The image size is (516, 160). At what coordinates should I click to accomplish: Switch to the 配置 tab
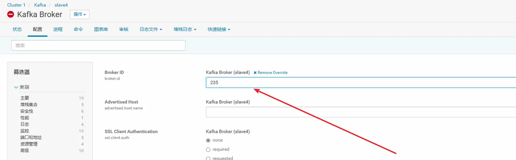(x=38, y=29)
